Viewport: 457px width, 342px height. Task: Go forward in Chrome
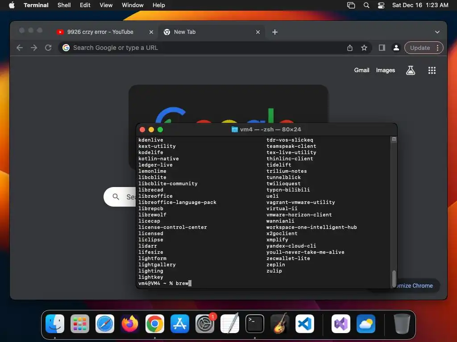click(x=34, y=48)
